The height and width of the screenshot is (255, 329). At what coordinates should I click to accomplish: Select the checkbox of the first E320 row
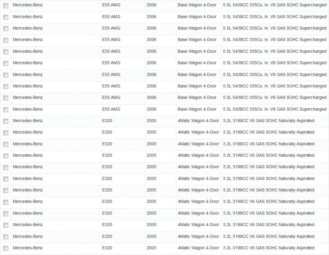tap(6, 121)
